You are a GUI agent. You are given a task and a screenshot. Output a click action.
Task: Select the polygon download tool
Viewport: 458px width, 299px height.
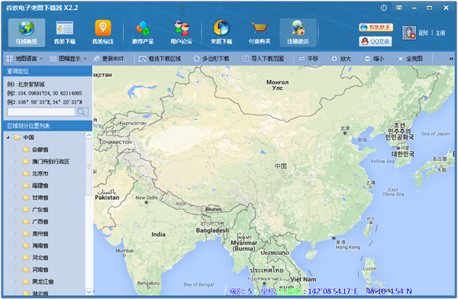pos(211,59)
